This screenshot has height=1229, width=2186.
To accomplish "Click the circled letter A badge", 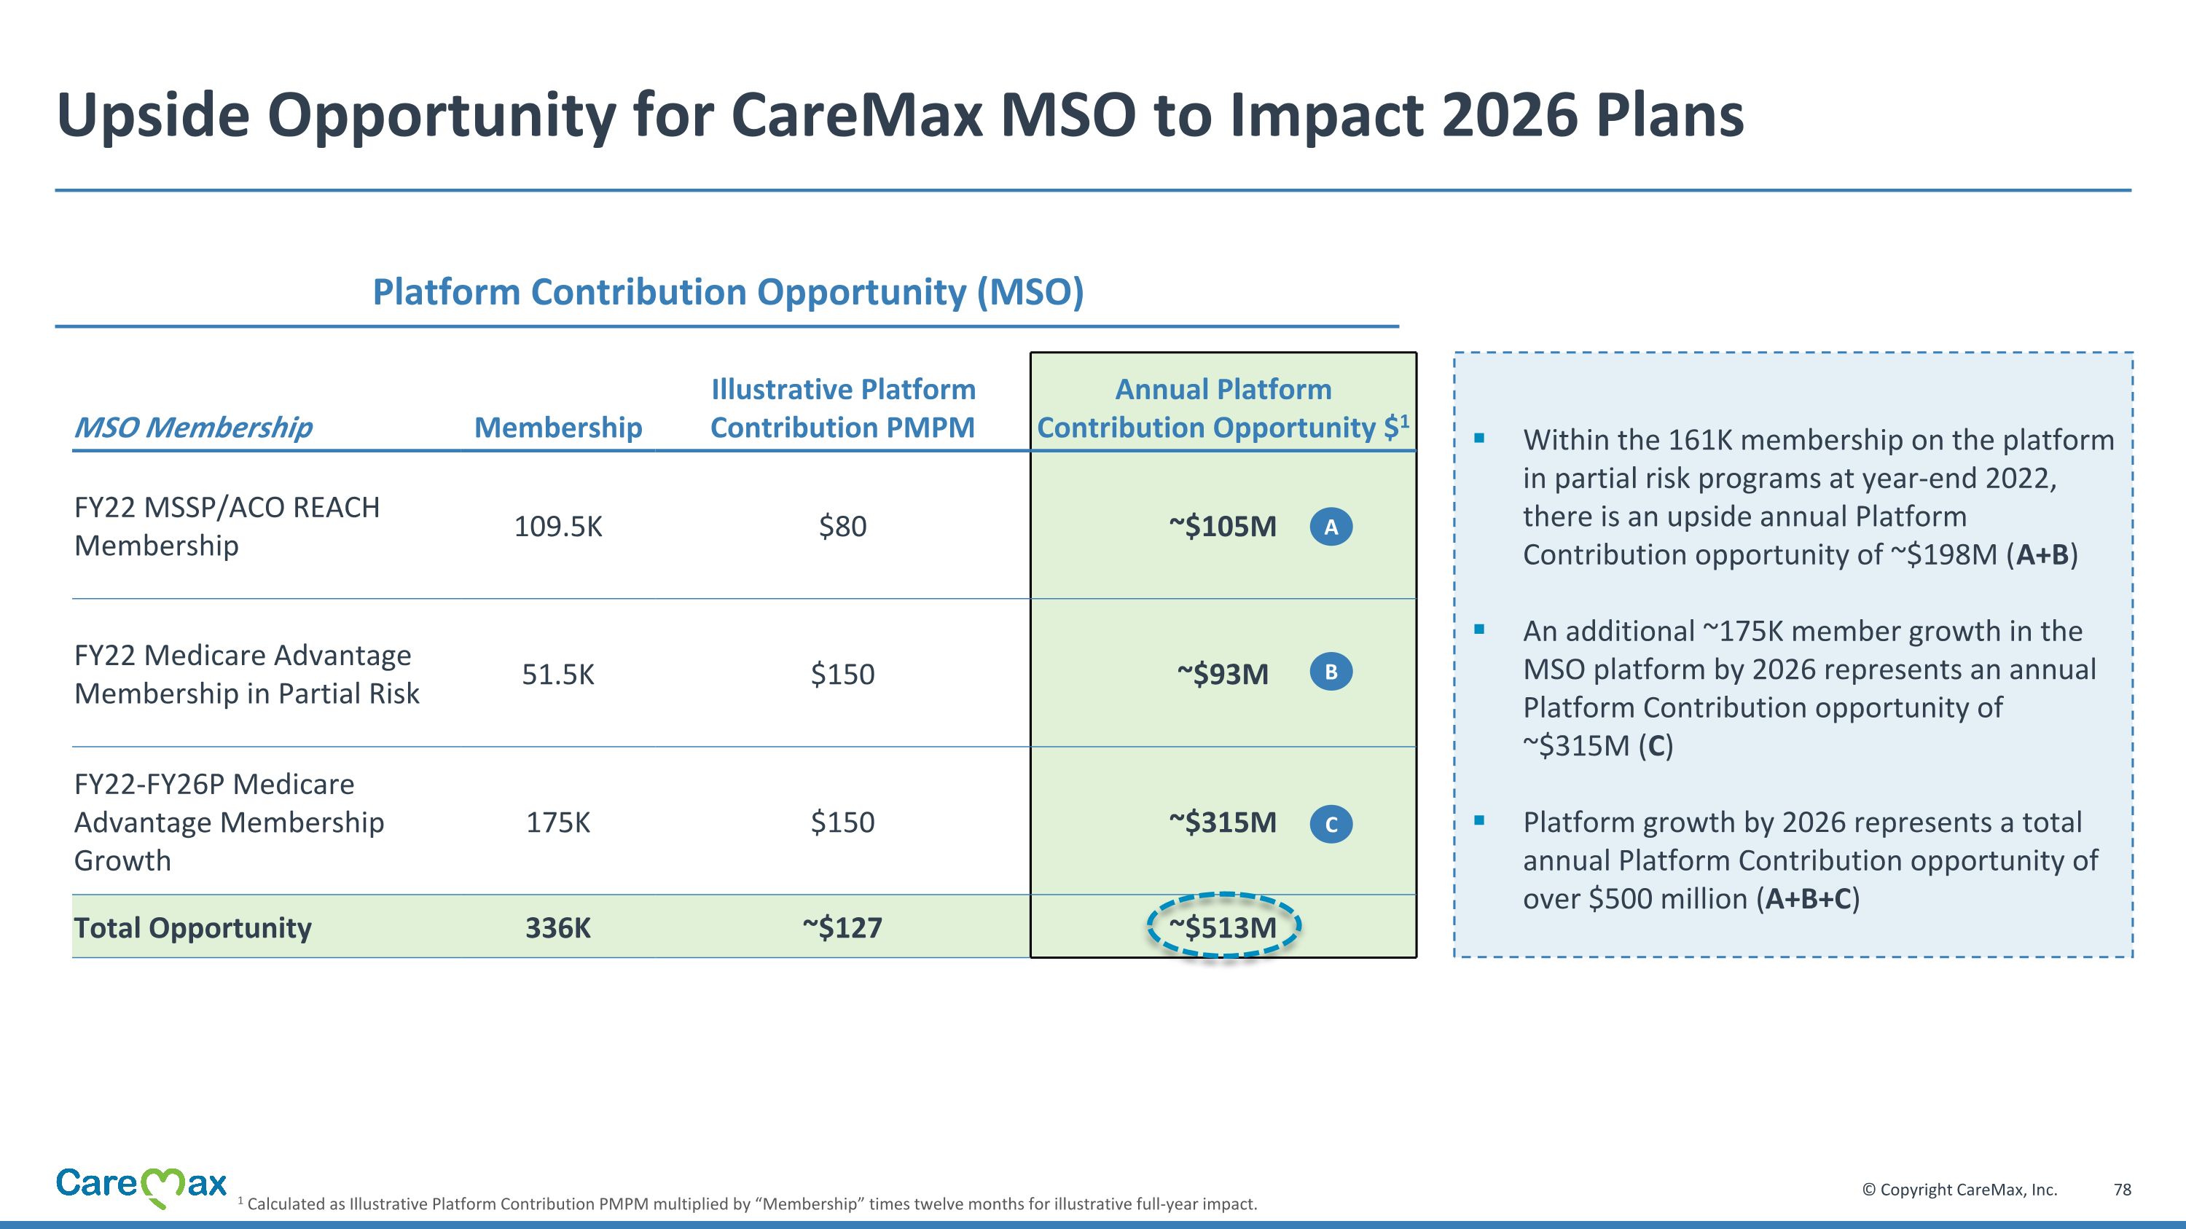I will click(1331, 527).
